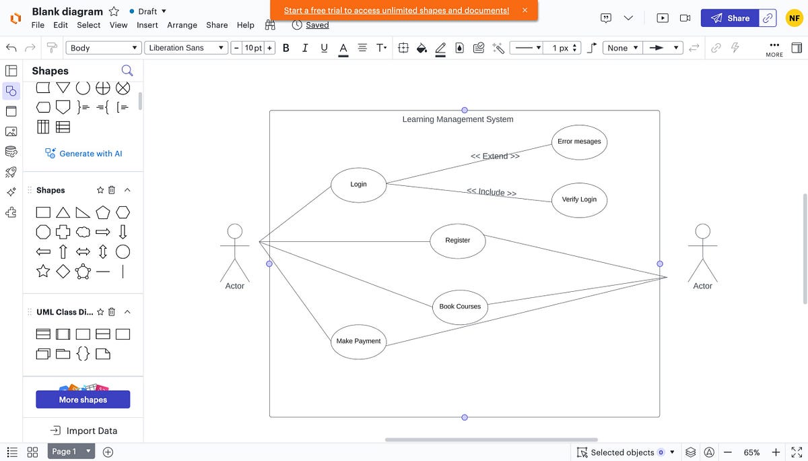Click the Generate with AI link
Viewport: 808px width, 461px height.
click(83, 153)
